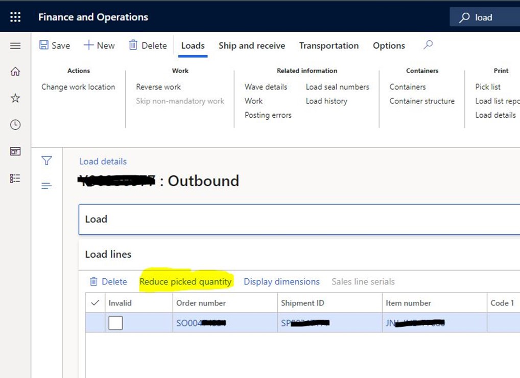Image resolution: width=520 pixels, height=378 pixels.
Task: Follow the Load details breadcrumb link
Action: tap(103, 162)
